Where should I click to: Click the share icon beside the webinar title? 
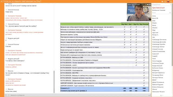pyautogui.click(x=1, y=1)
